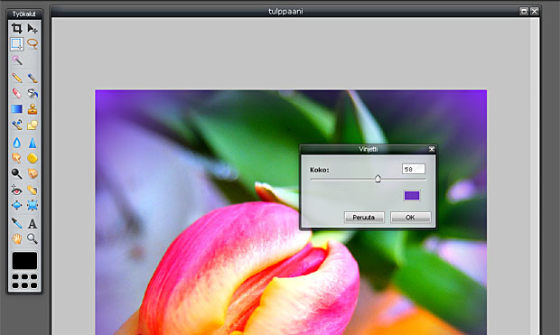Select the Lasso tool
Screen dimensions: 560x335
coord(33,44)
